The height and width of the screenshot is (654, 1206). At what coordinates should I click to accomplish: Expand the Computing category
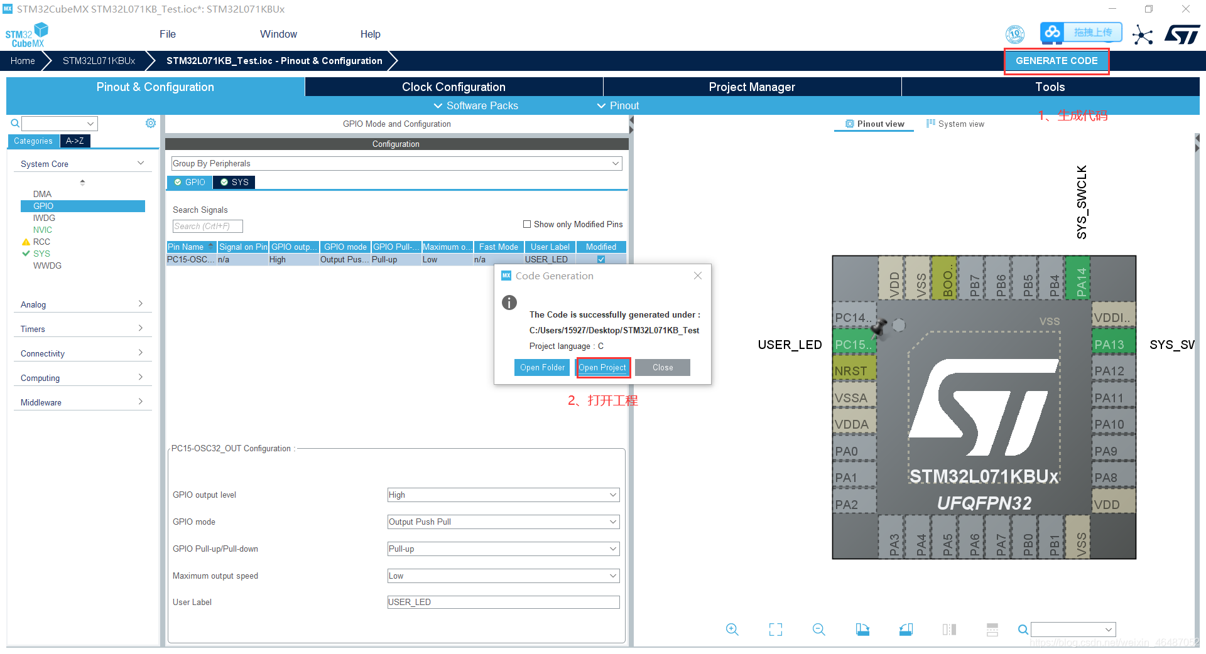click(x=82, y=378)
